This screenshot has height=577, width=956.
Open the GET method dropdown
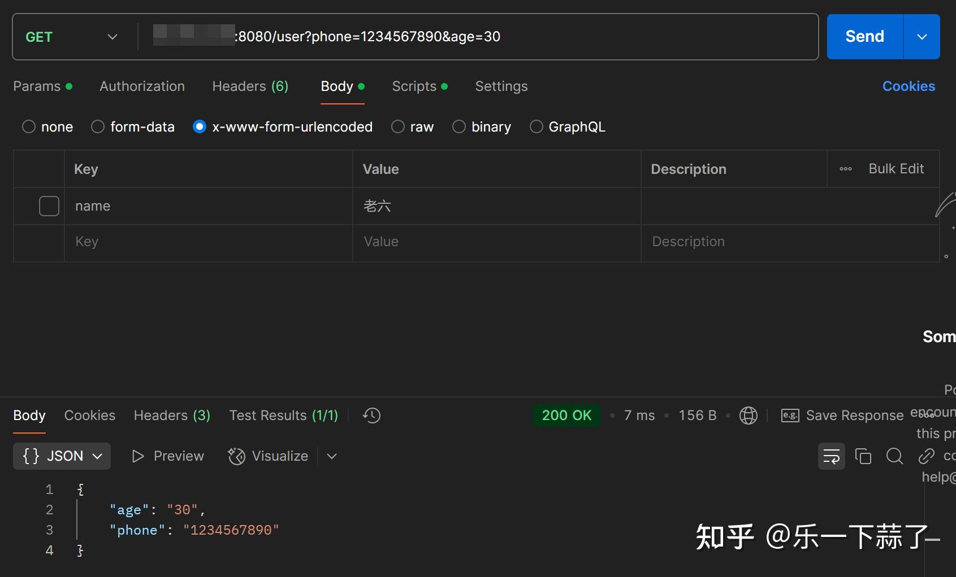tap(71, 37)
